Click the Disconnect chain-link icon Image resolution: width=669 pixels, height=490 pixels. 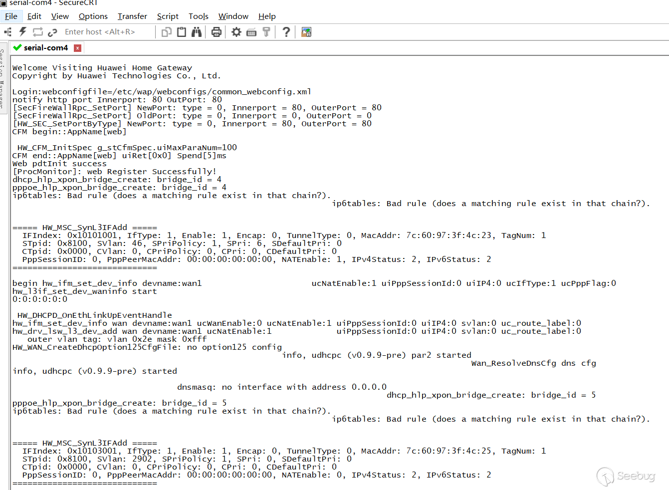[52, 32]
